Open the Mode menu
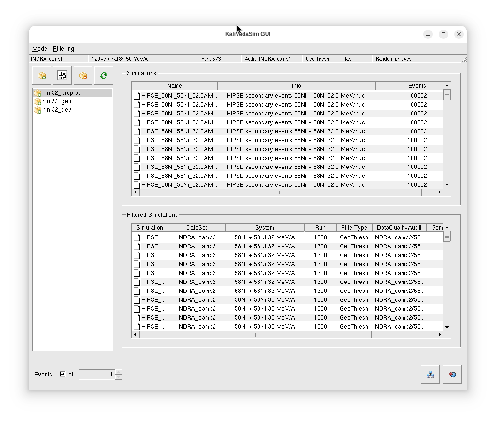 point(40,49)
